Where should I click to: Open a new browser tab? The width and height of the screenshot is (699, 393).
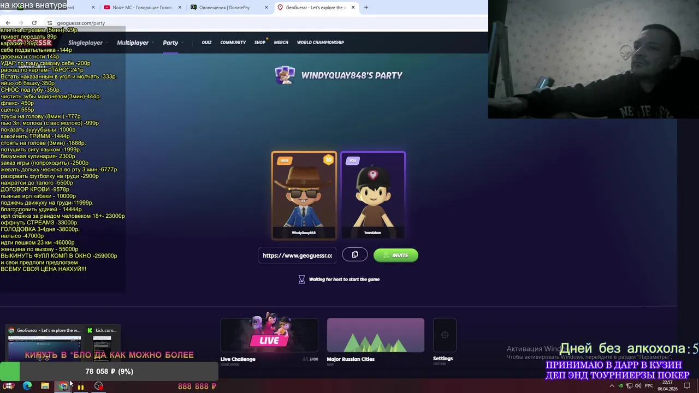pyautogui.click(x=366, y=8)
